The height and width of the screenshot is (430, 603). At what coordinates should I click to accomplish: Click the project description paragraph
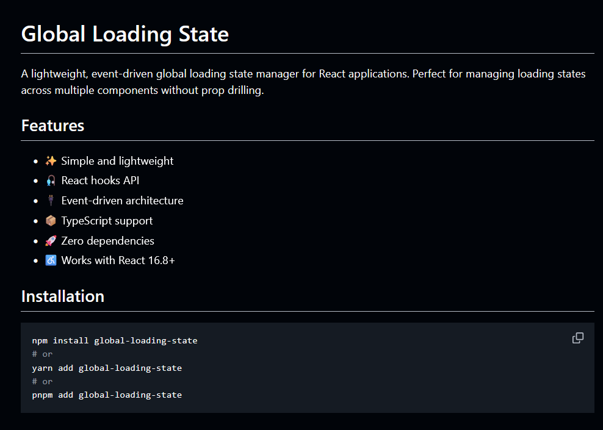coord(303,82)
